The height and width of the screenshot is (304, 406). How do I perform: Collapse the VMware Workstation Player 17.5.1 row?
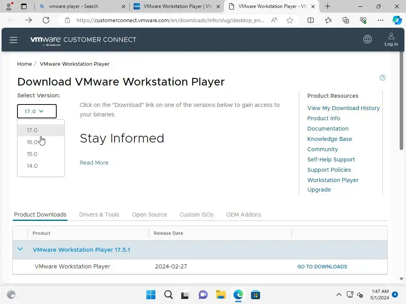[x=20, y=249]
